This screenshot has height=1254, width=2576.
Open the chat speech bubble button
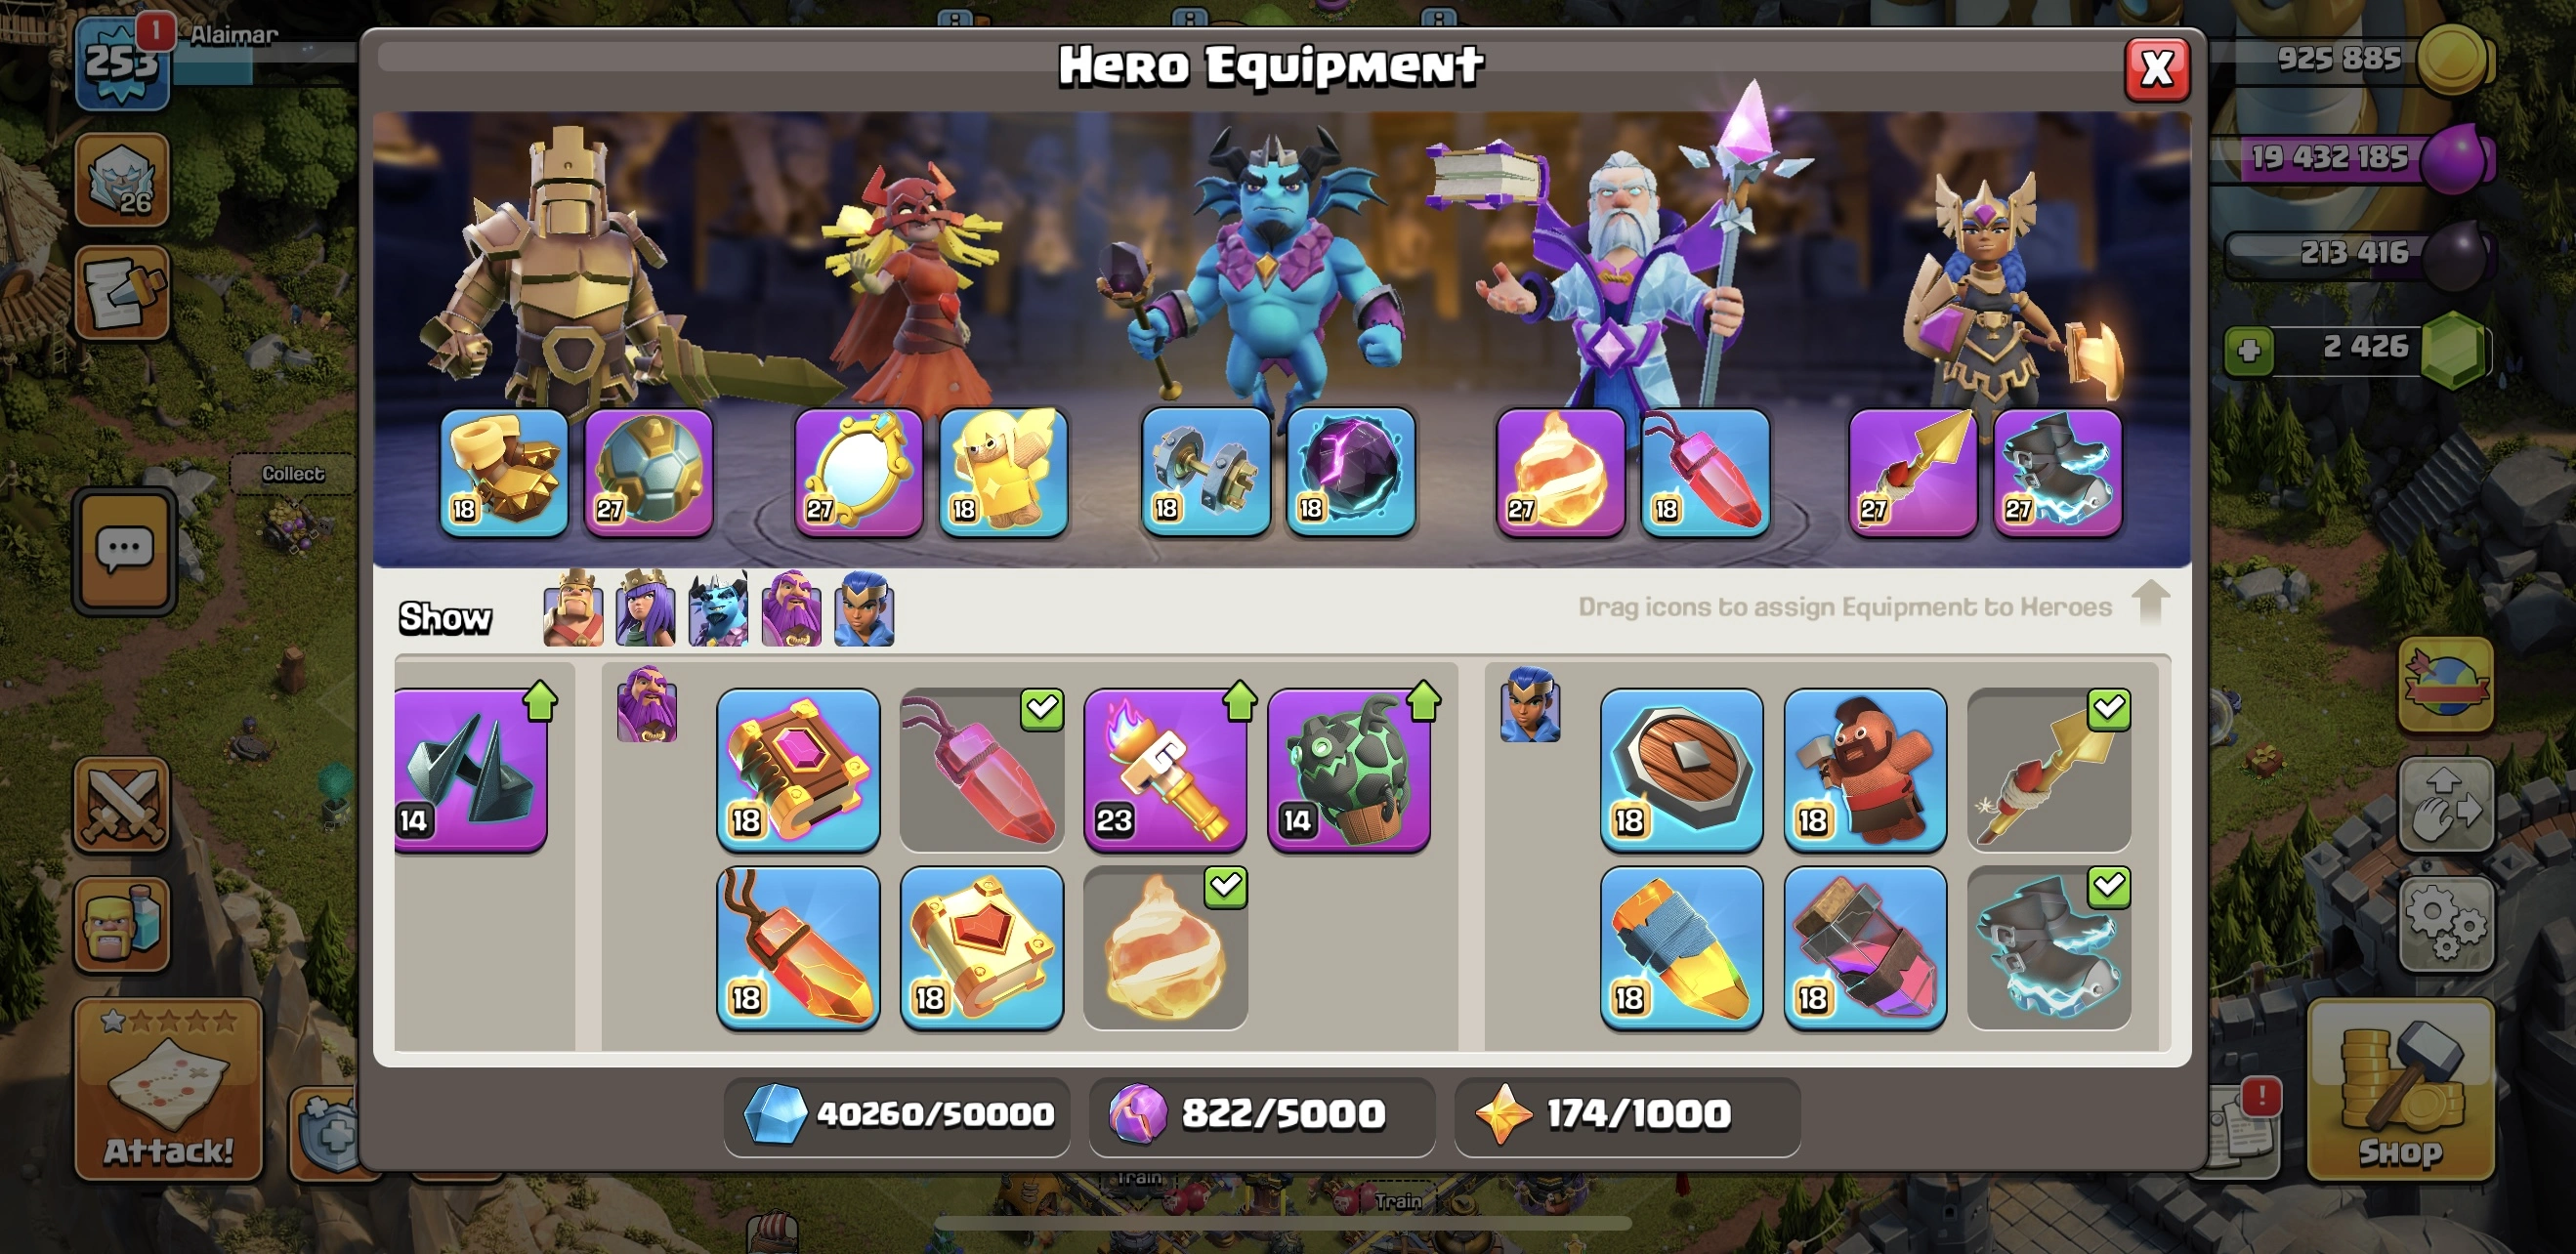tap(124, 550)
